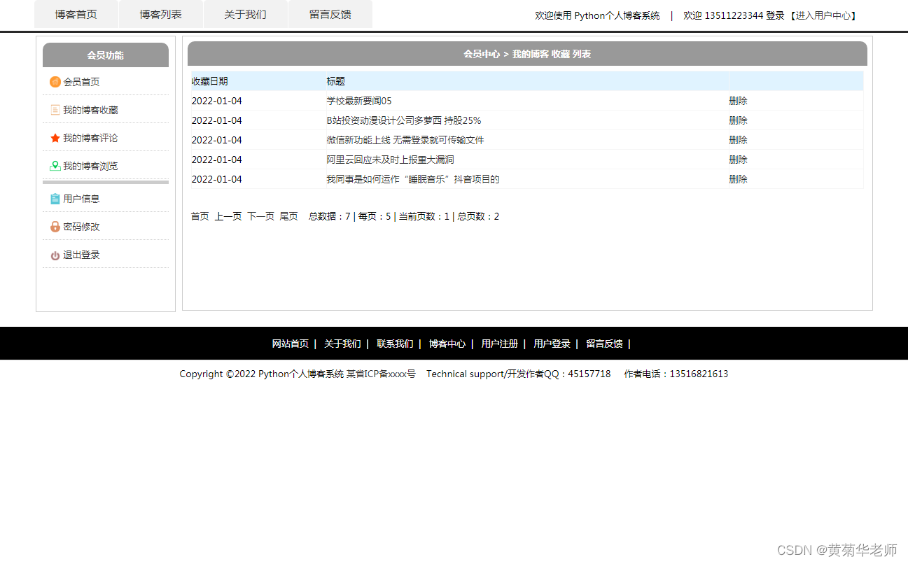
Task: Open 留言反馈 from the top navigation
Action: pyautogui.click(x=330, y=14)
